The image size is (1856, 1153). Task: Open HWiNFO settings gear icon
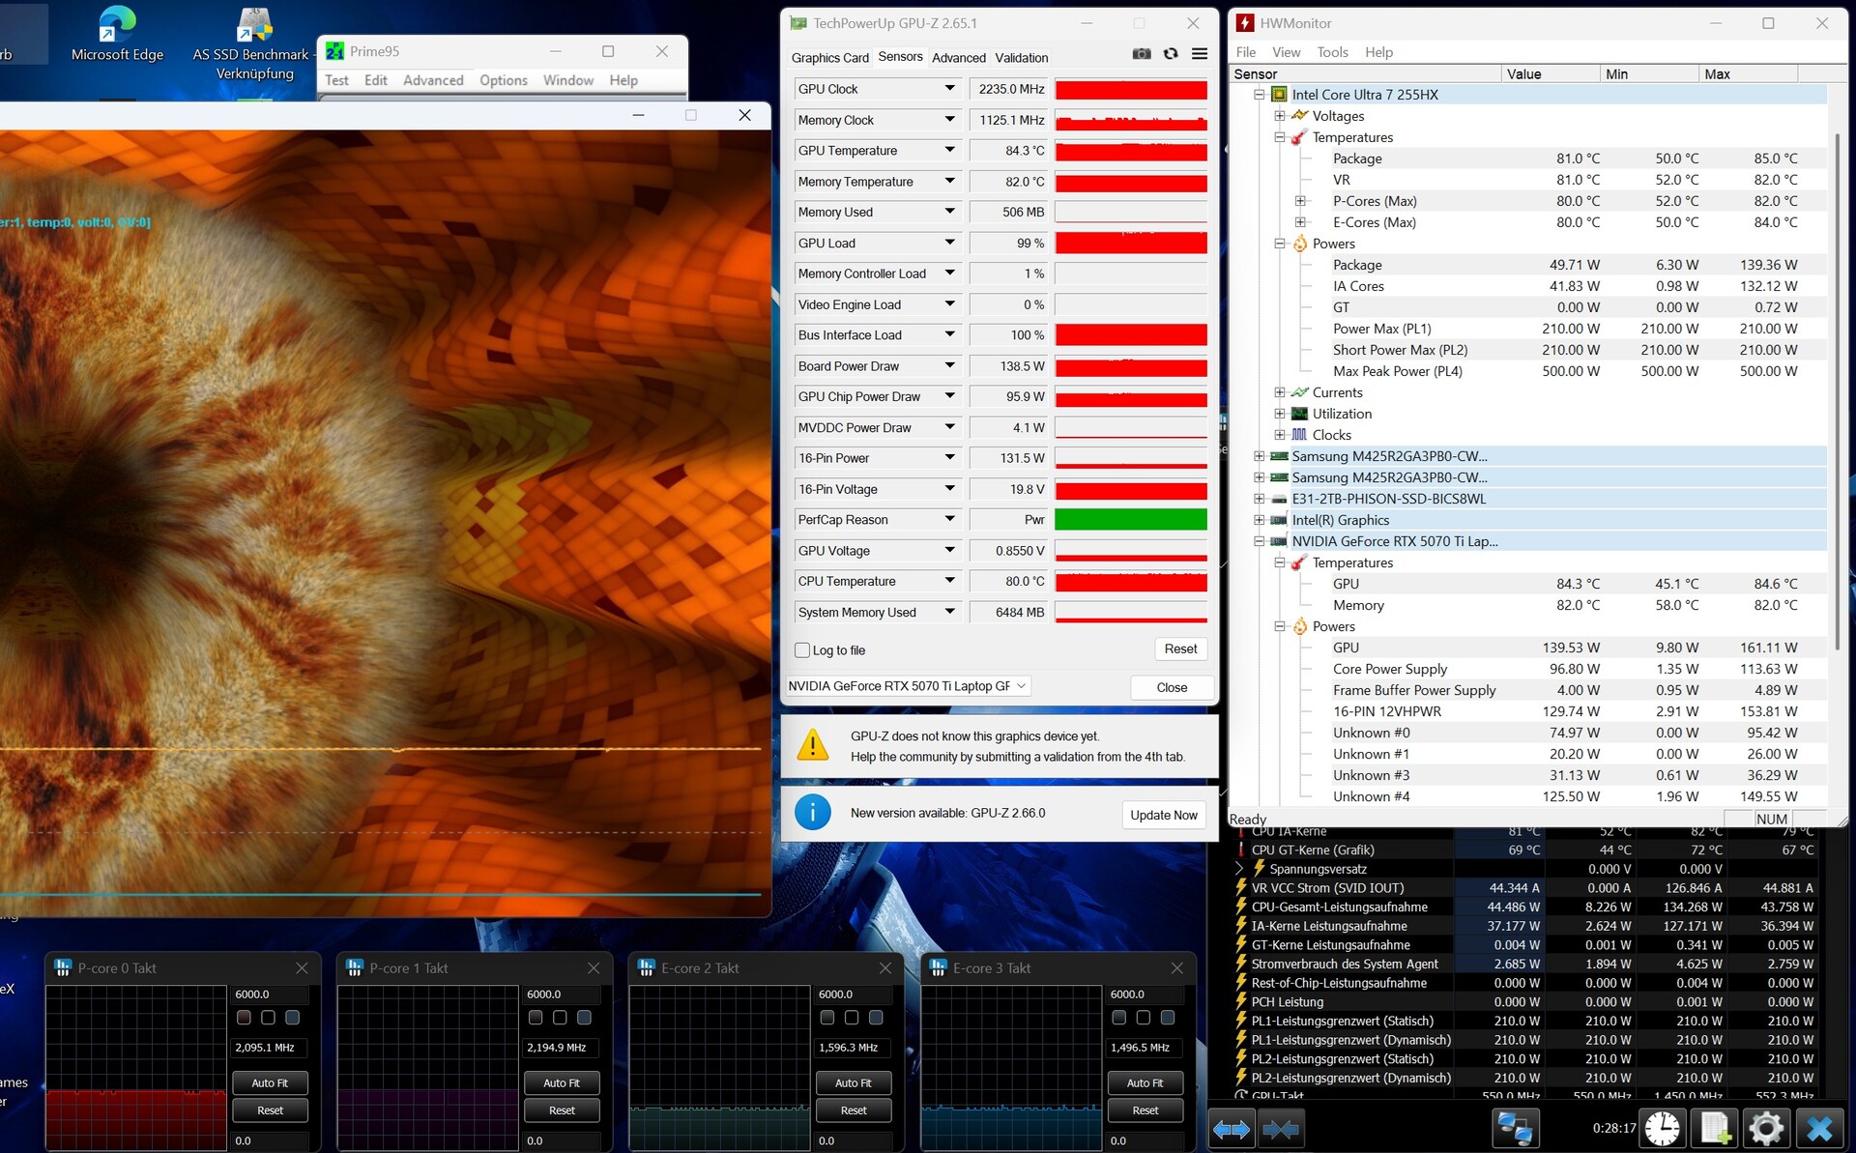point(1765,1128)
